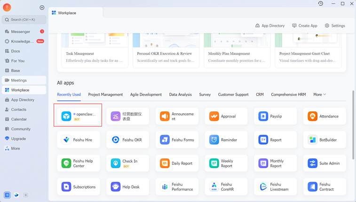Click the vertical scrollbar on the right
Image resolution: width=356 pixels, height=202 pixels.
353,124
